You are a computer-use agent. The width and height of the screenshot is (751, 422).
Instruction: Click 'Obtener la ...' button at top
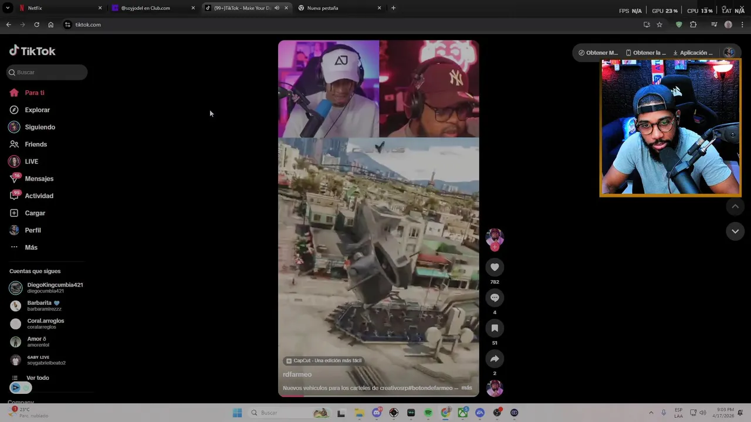[645, 53]
